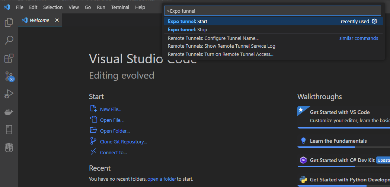Click the command palette input field
Screen dimensions: 390x187
[272, 11]
